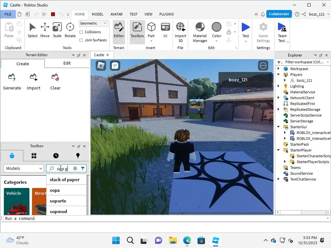331x248 pixels.
Task: Activate the Move tool
Action: [x=45, y=30]
